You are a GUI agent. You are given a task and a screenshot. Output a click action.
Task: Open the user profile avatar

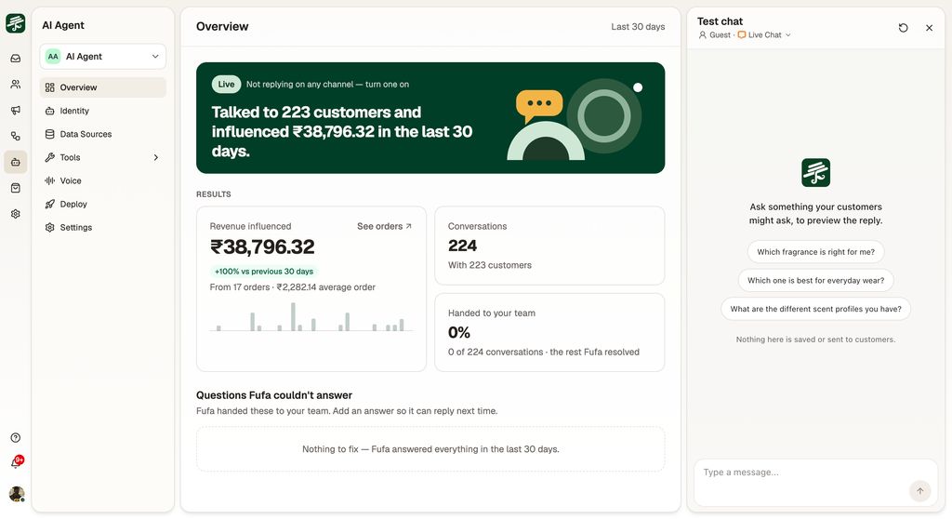(17, 494)
